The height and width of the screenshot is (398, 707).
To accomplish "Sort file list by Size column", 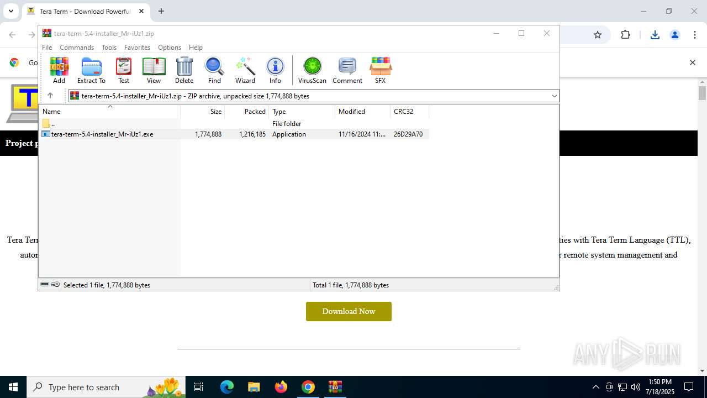I will pos(203,112).
